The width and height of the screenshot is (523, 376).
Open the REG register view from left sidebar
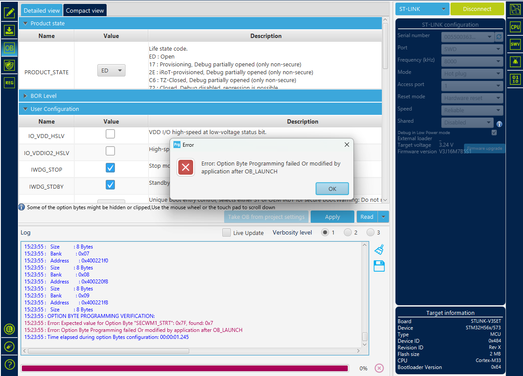point(9,83)
